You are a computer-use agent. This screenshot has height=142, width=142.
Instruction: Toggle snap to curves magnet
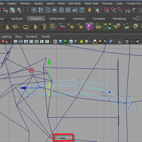(113, 10)
